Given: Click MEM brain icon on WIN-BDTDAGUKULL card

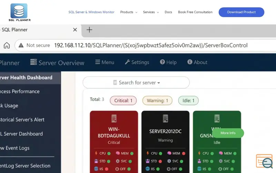Looking at the screenshot, I should point(118,153).
